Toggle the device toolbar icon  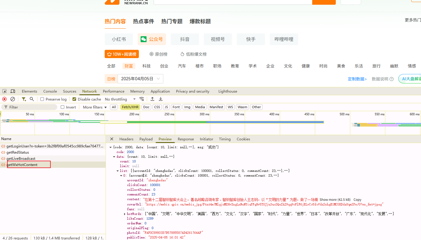tap(13, 91)
